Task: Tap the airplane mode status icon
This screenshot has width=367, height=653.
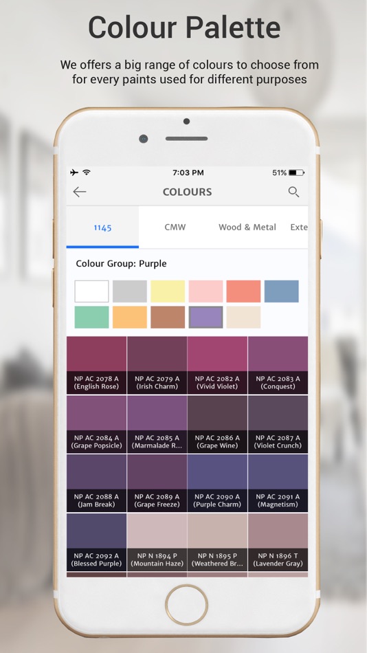Action: point(74,173)
